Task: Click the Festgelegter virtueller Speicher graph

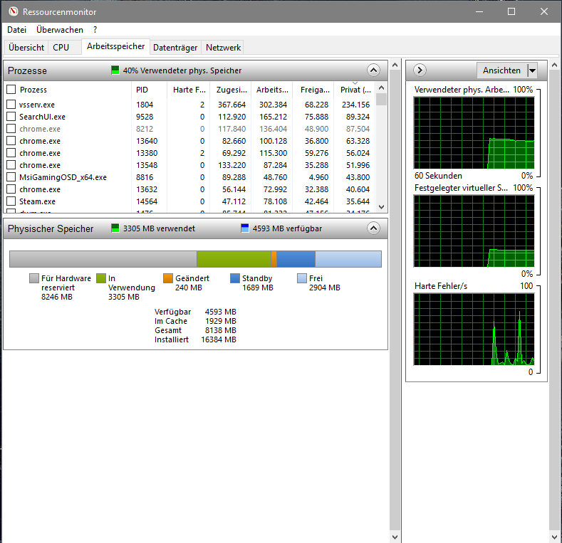Action: pos(474,231)
